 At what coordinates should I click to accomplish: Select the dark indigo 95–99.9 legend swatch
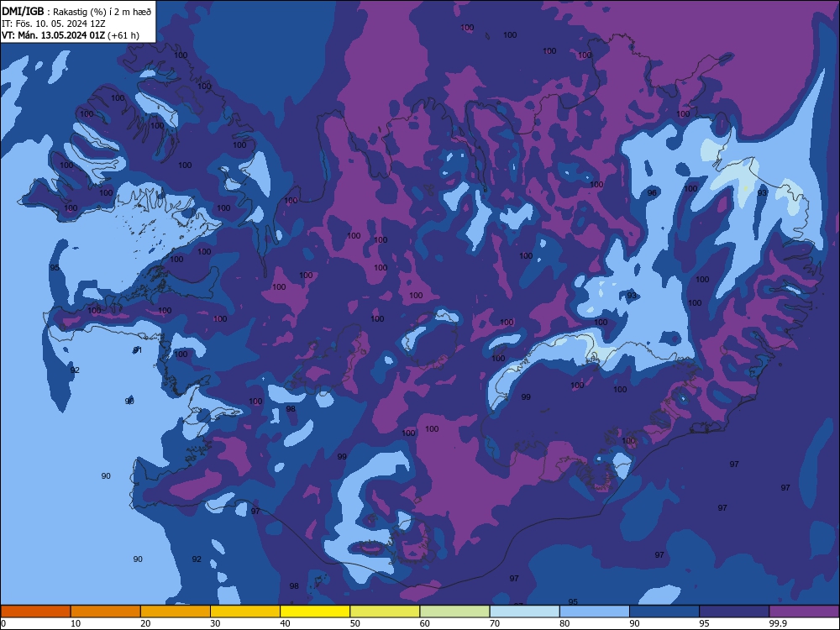[734, 612]
